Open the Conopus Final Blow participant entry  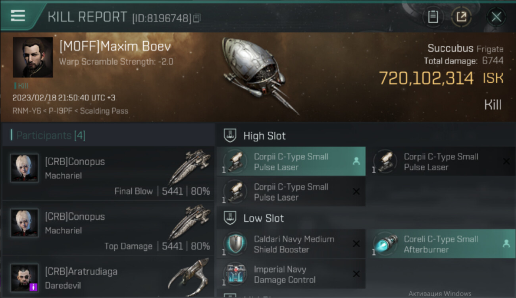click(108, 173)
